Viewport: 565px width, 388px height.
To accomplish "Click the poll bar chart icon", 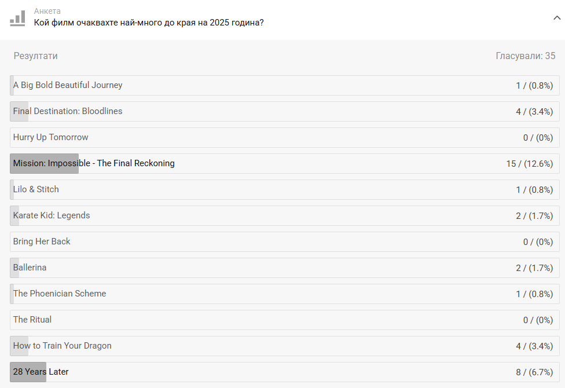I will coord(17,19).
